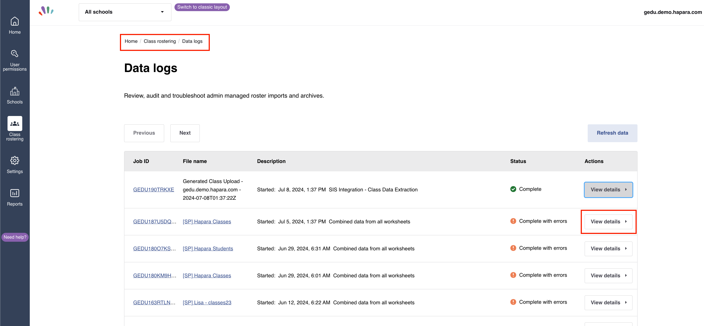Open [SP] Hapara Classes file from Jul 5
The width and height of the screenshot is (704, 326).
click(207, 222)
